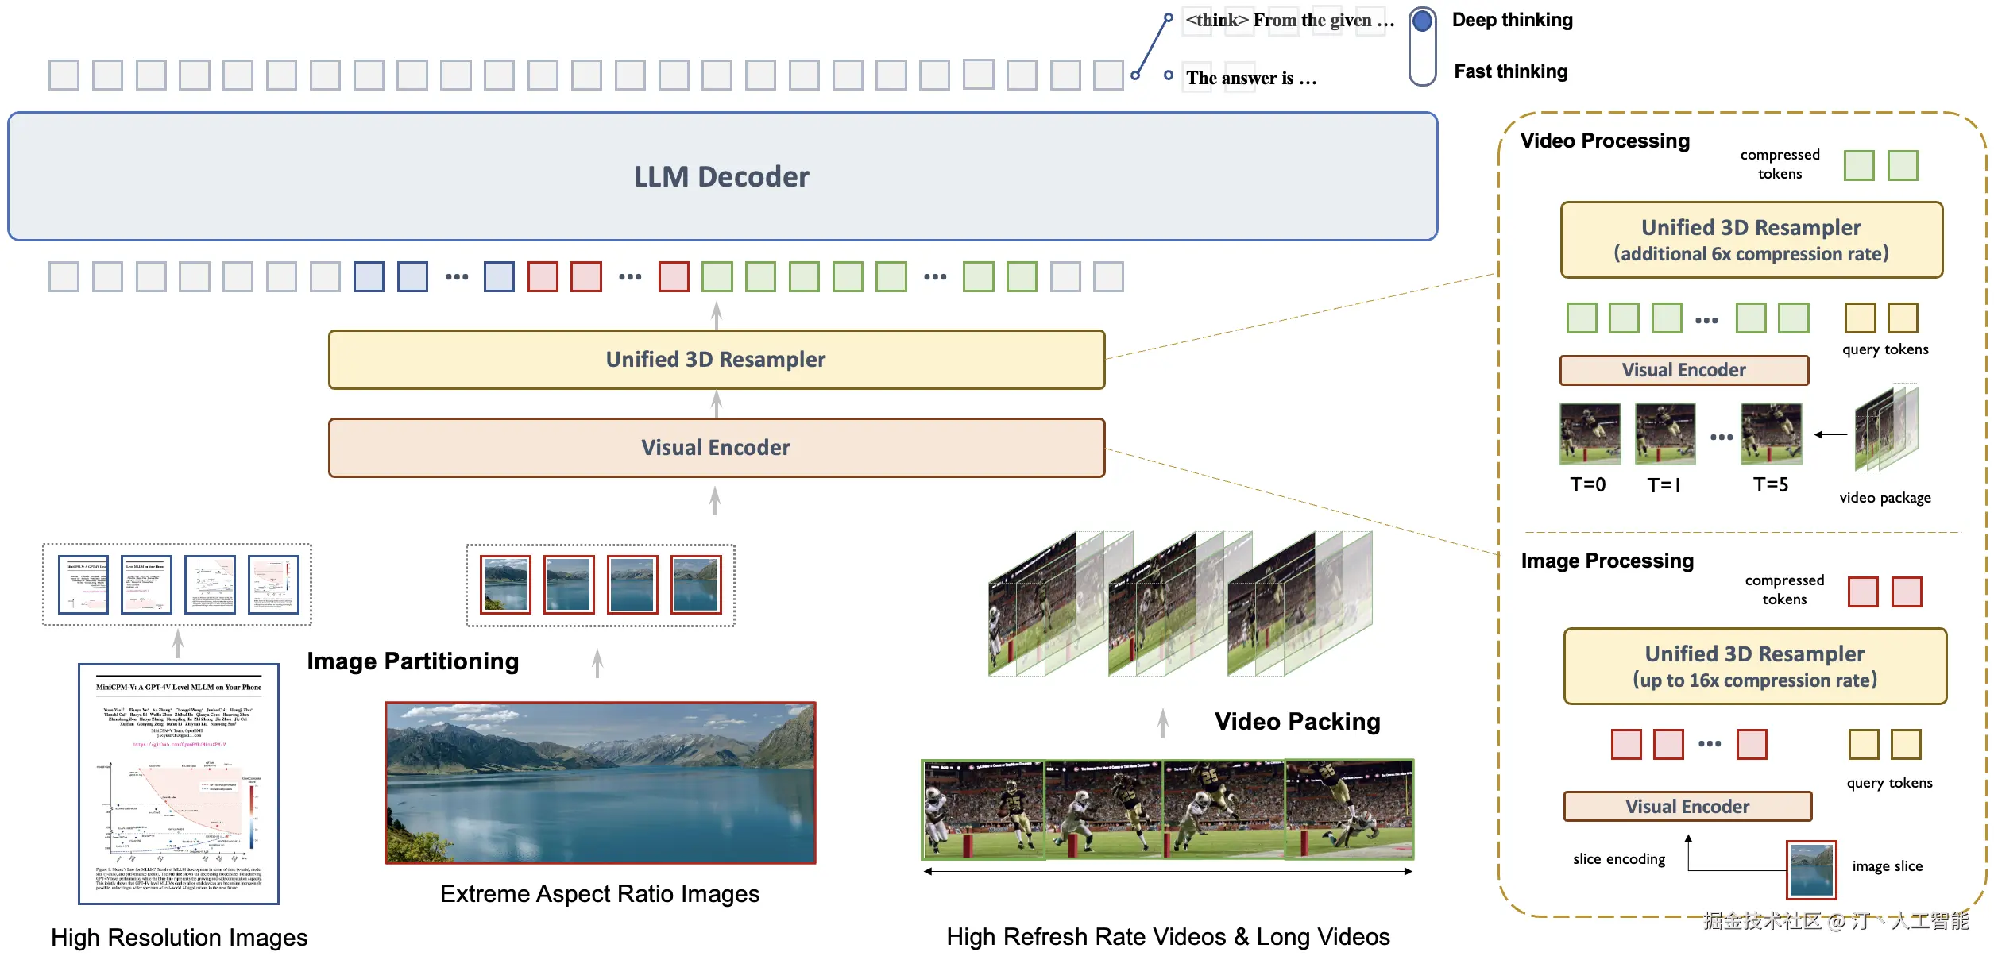
Task: Select the T=5 video frame thumbnail
Action: pyautogui.click(x=1772, y=435)
